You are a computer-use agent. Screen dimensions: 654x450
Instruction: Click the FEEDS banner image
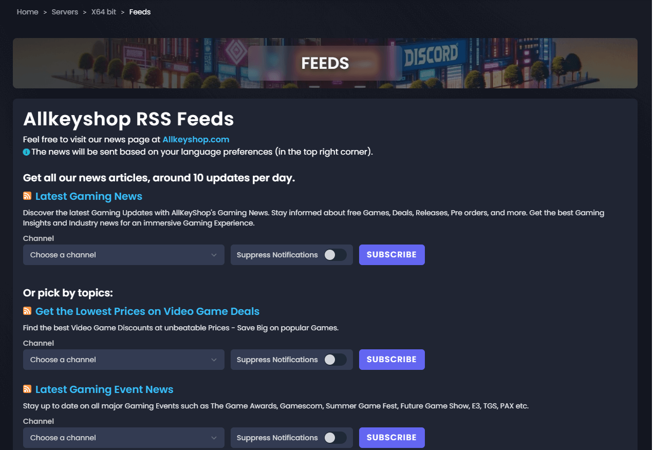(x=325, y=63)
